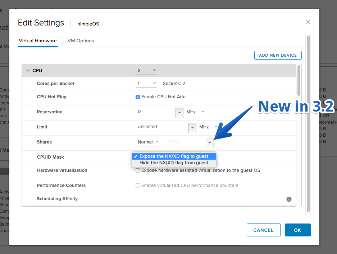337x254 pixels.
Task: Click the Cores per Socket label
Action: (x=55, y=84)
